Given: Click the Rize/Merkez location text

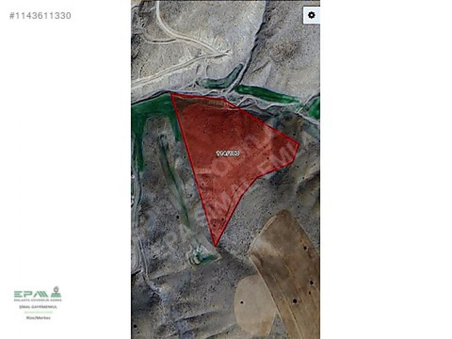Looking at the screenshot, I should point(38,318).
